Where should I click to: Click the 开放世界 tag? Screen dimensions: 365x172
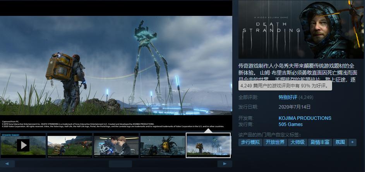coord(275,142)
